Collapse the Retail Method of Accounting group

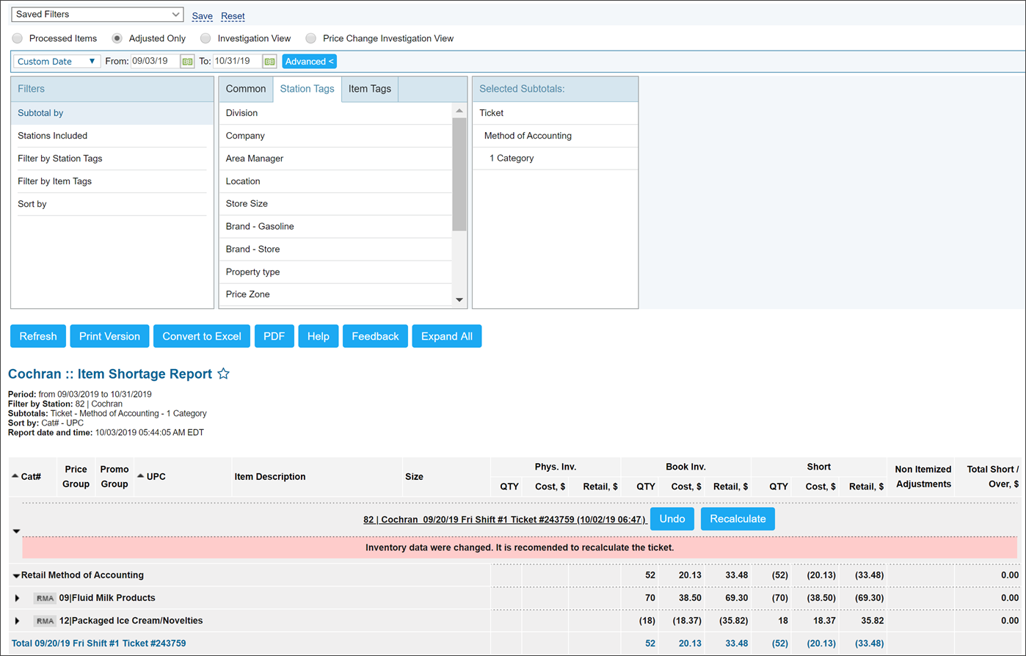(x=16, y=575)
